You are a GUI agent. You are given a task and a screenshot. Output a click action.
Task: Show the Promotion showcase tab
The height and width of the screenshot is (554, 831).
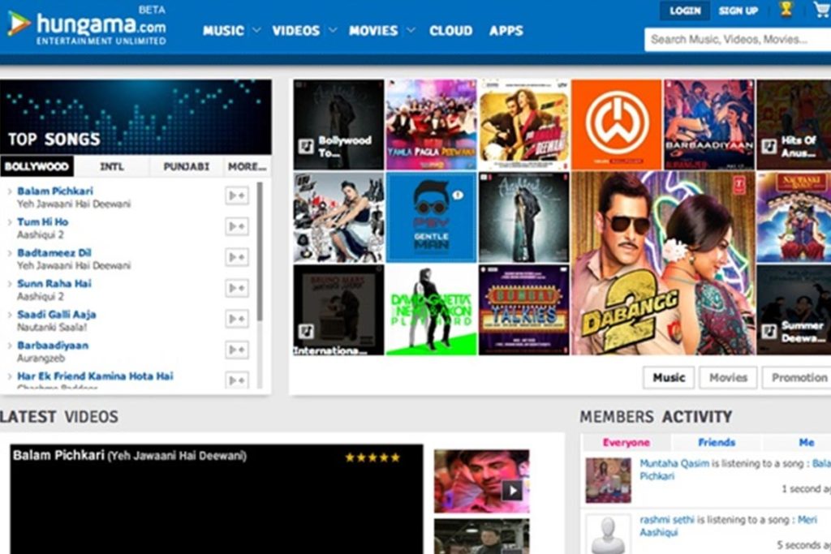[x=797, y=378]
